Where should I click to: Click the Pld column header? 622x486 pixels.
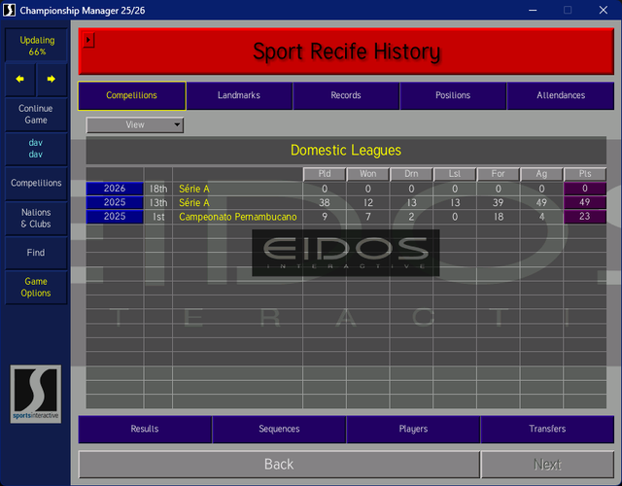click(325, 174)
